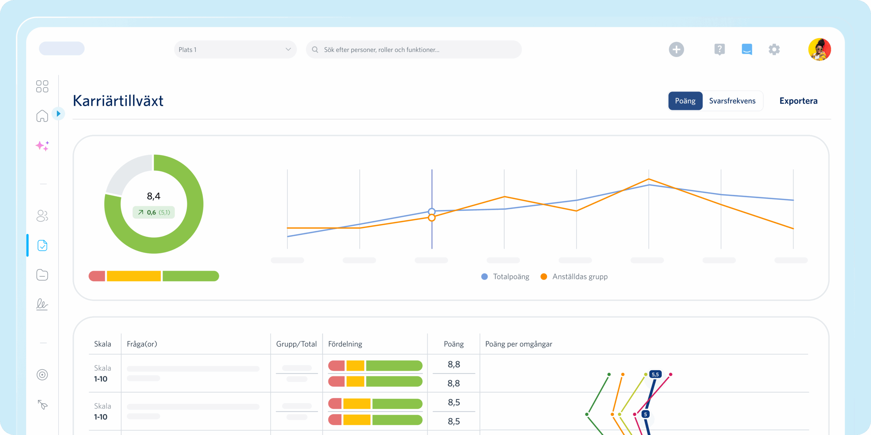Open the dashboard grid icon in sidebar

pos(42,86)
